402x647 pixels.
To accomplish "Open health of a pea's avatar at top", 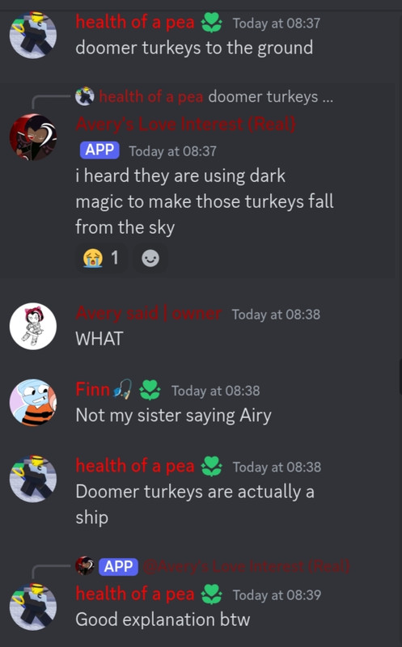I will click(33, 35).
